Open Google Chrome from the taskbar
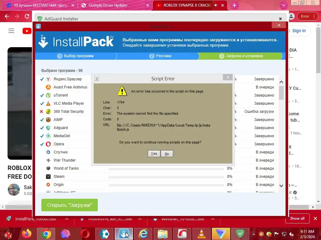321x240 pixels. 46,234
